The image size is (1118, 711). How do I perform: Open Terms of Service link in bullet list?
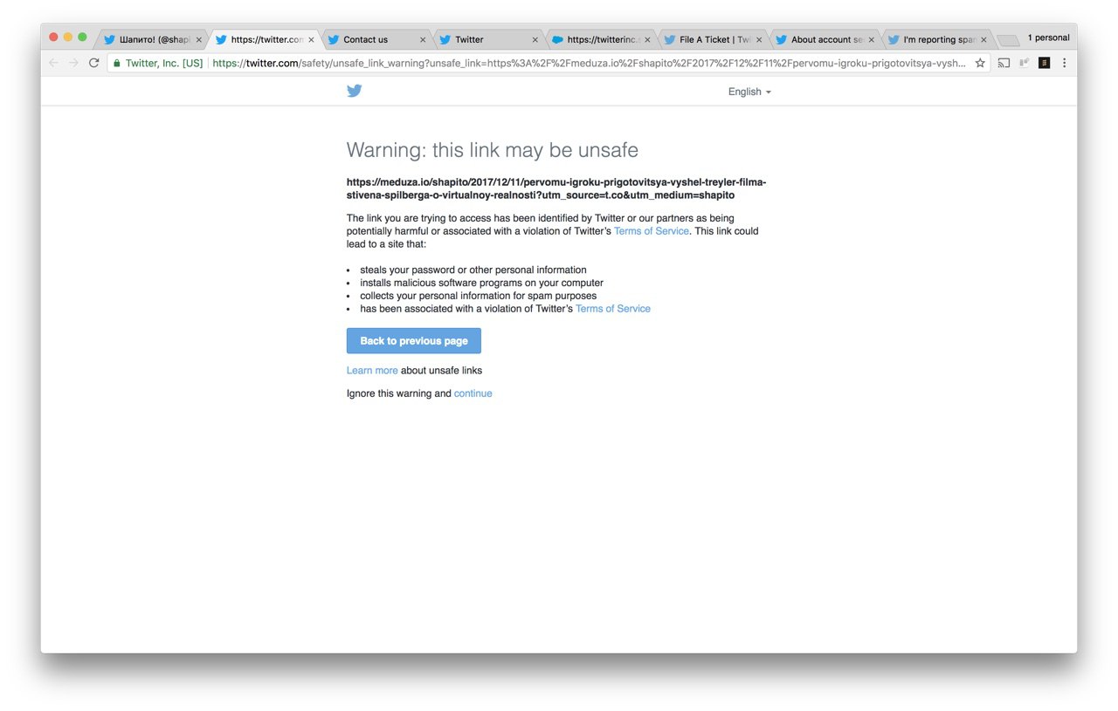coord(613,309)
